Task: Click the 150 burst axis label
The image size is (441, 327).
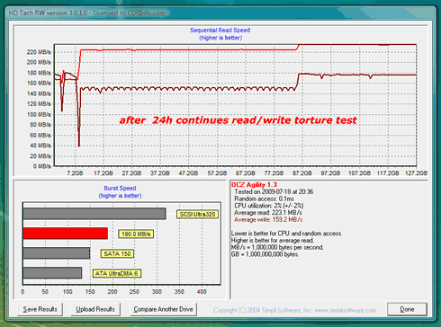Action: 90,291
